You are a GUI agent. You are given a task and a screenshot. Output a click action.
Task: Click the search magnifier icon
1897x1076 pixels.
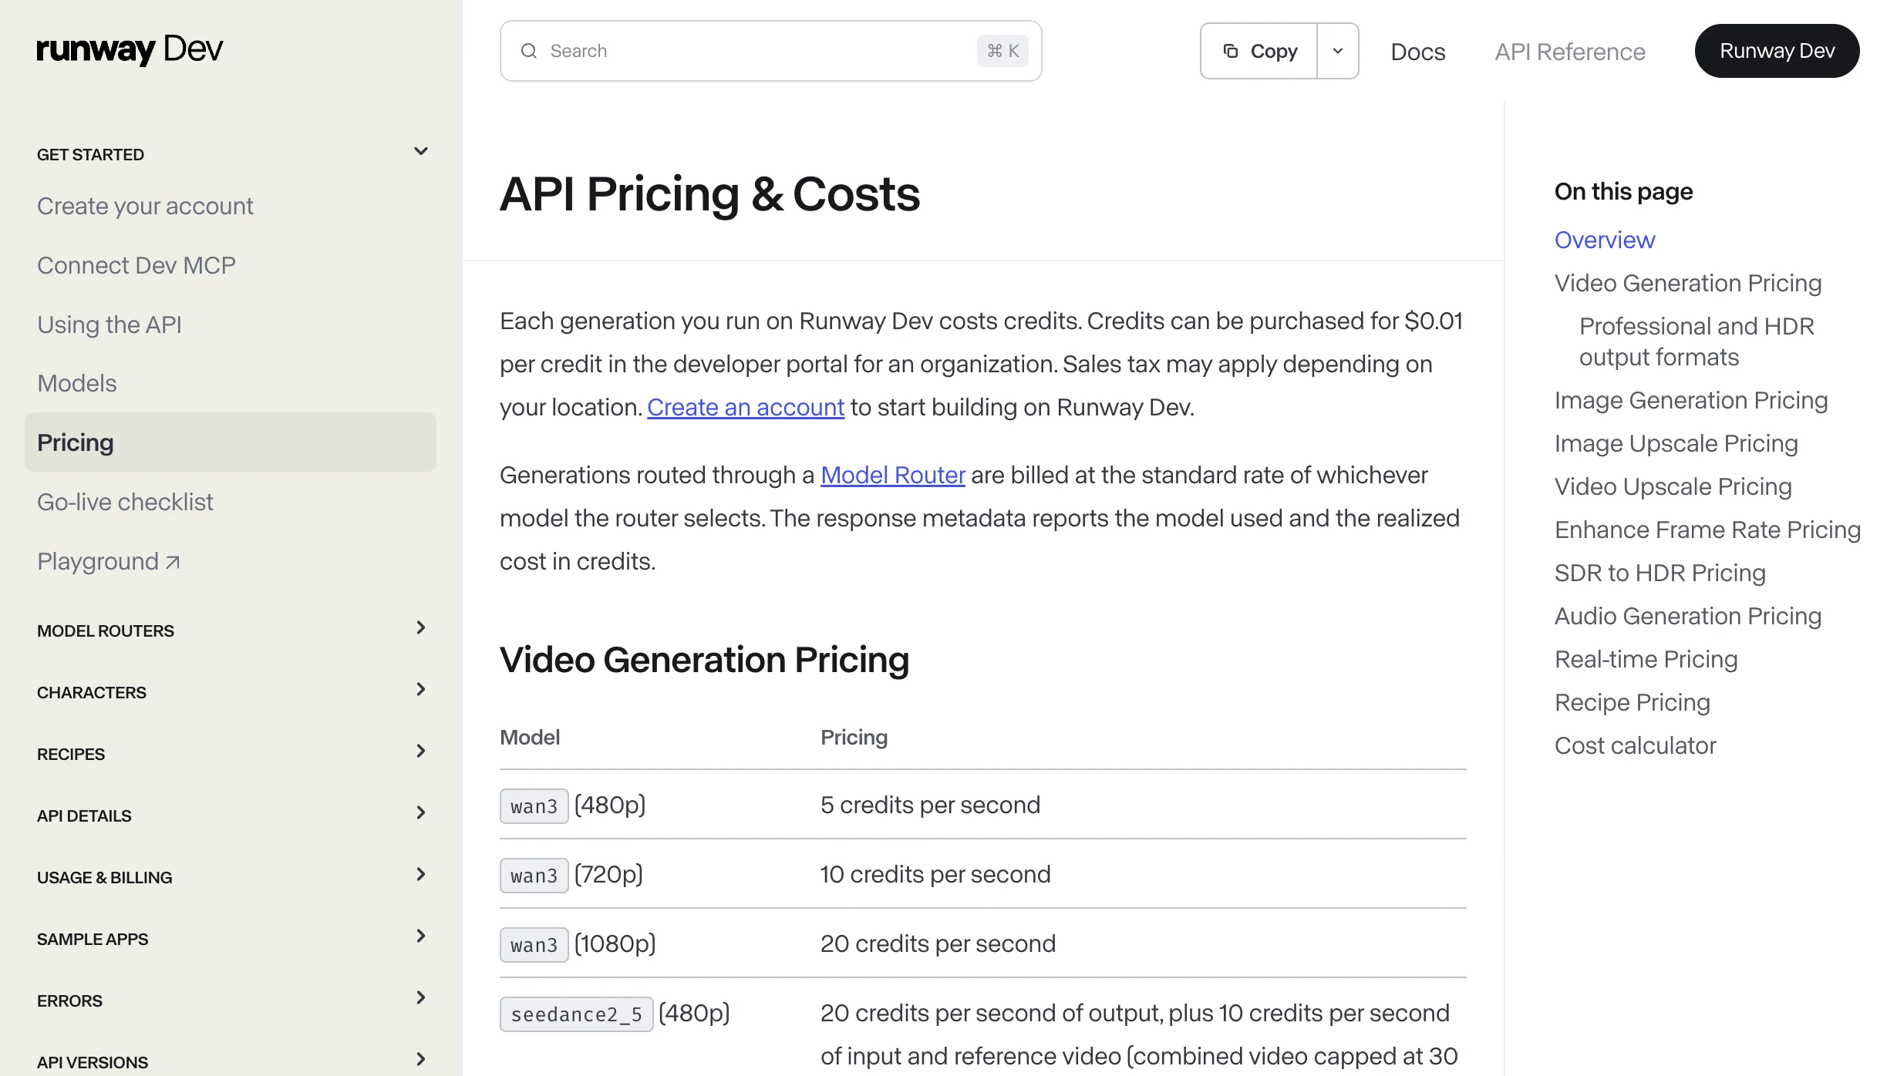[529, 51]
